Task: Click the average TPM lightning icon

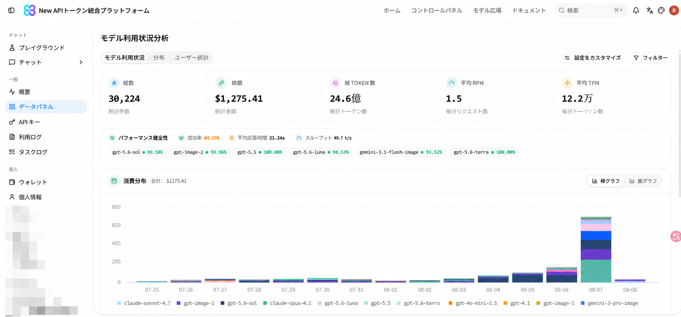Action: (x=567, y=83)
